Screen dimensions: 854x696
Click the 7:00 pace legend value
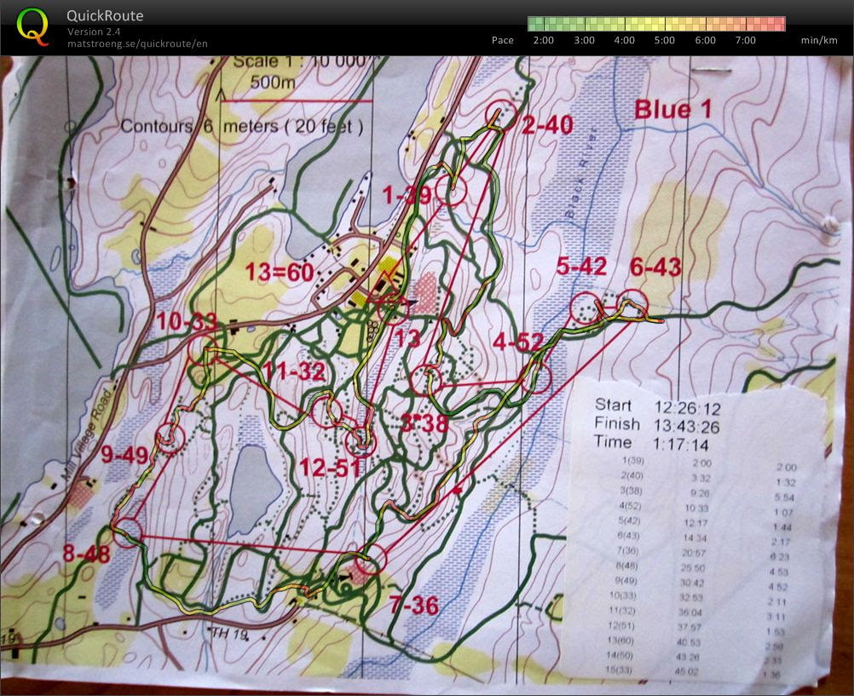point(746,40)
